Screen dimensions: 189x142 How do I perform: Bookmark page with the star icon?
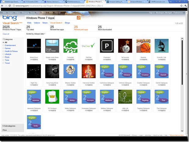(181, 6)
